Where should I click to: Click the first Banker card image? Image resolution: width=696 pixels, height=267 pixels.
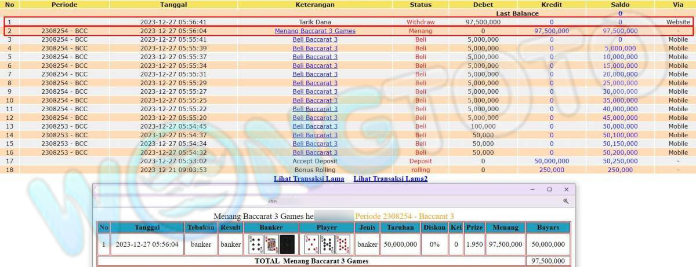coord(256,244)
